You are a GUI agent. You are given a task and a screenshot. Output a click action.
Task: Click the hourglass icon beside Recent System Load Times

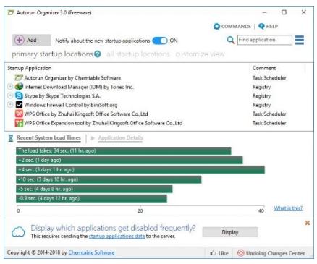[11, 138]
